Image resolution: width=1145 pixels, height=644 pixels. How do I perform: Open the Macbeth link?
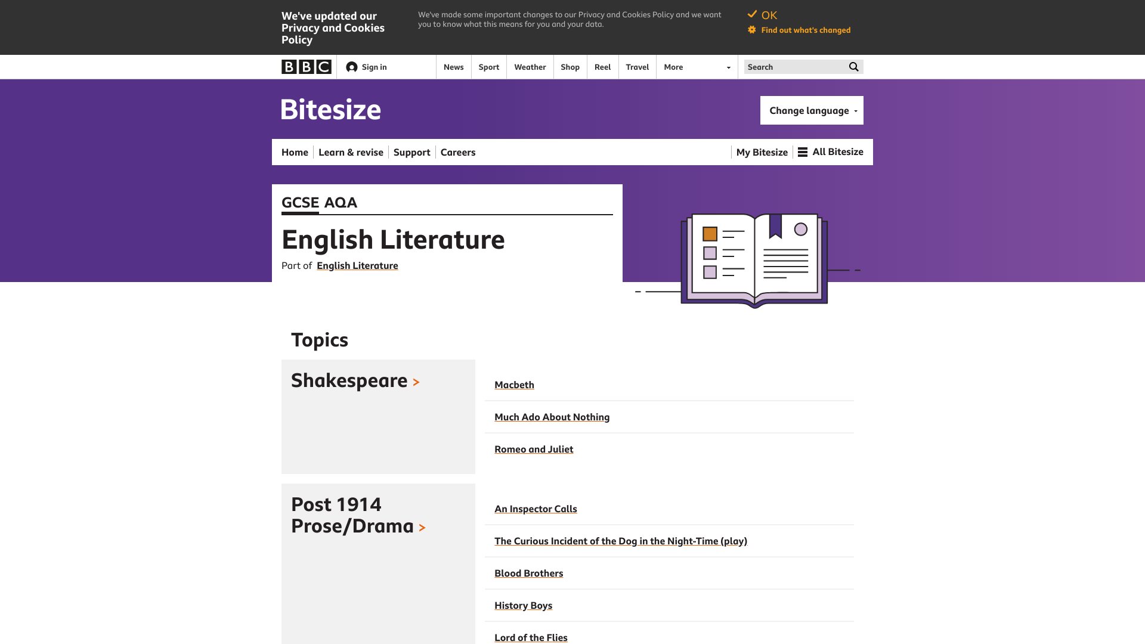coord(514,385)
